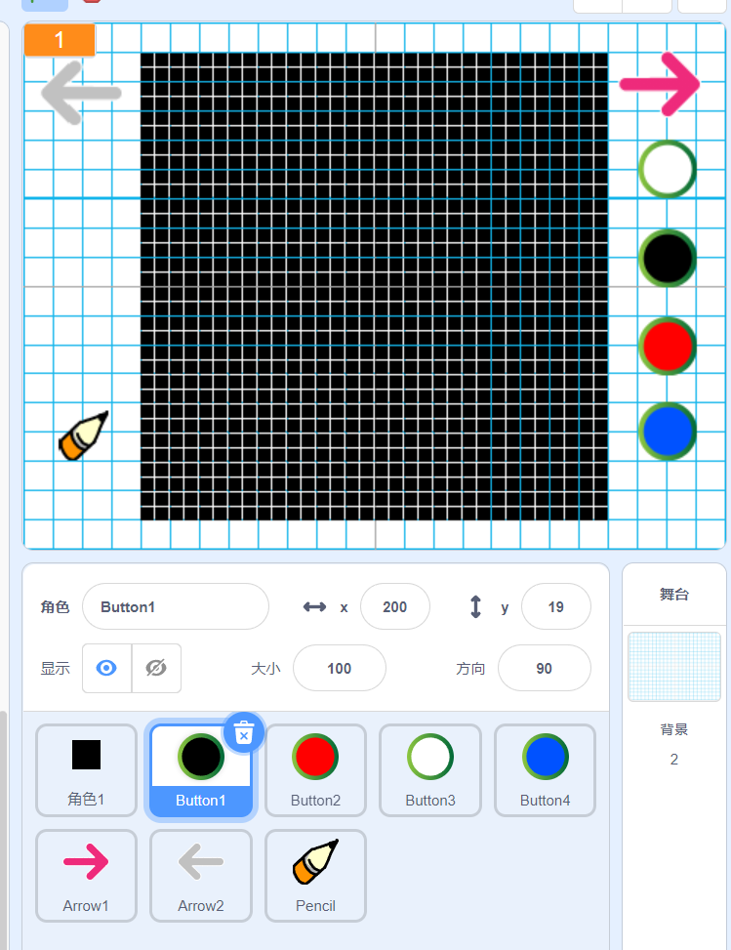The height and width of the screenshot is (950, 731).
Task: Click the y position field showing 19
Action: (555, 606)
